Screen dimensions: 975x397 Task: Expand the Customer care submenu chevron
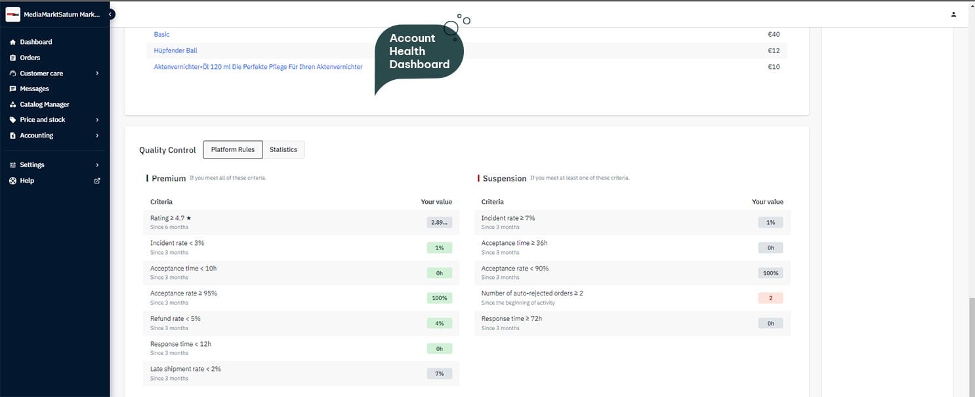(97, 73)
